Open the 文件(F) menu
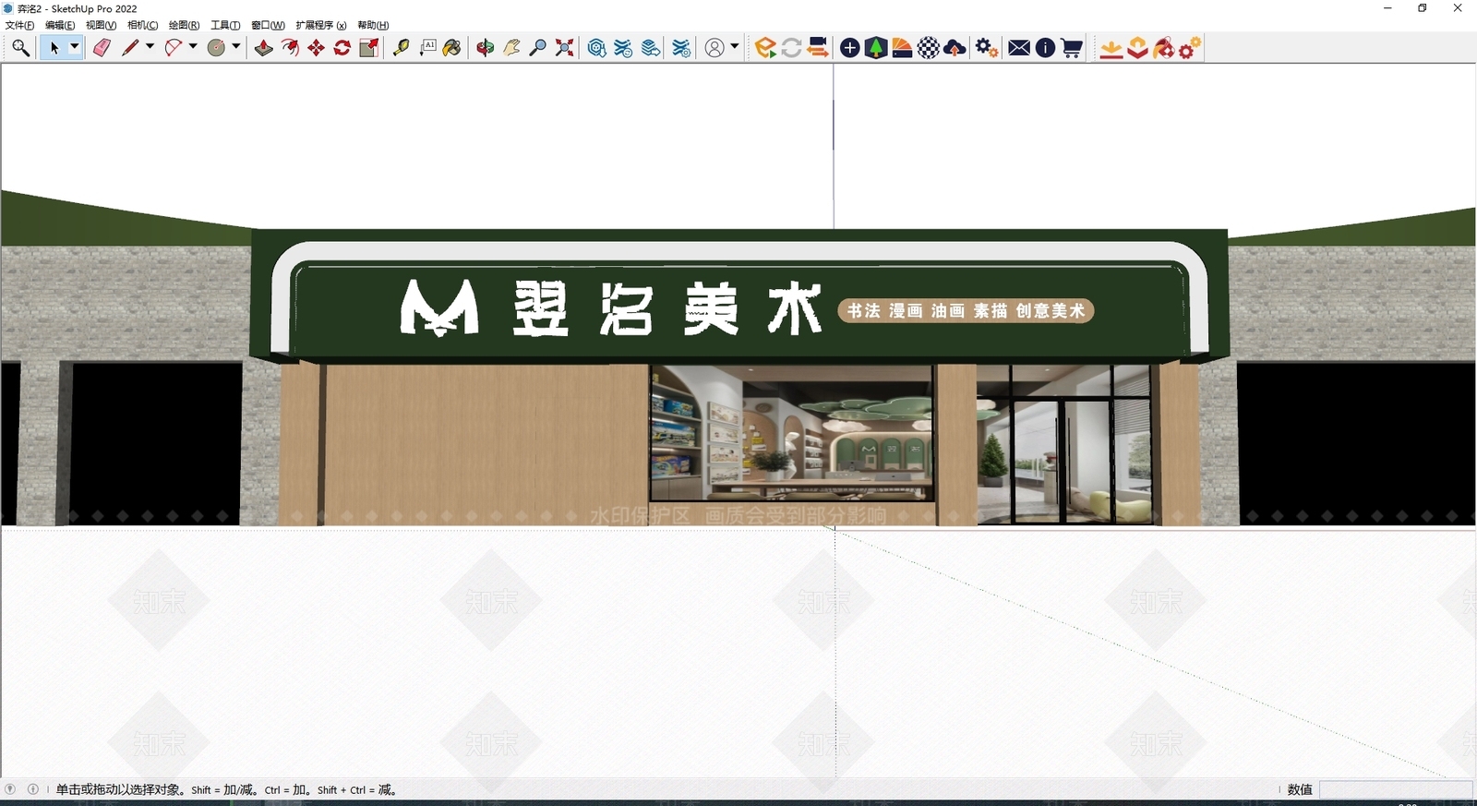 tap(19, 25)
